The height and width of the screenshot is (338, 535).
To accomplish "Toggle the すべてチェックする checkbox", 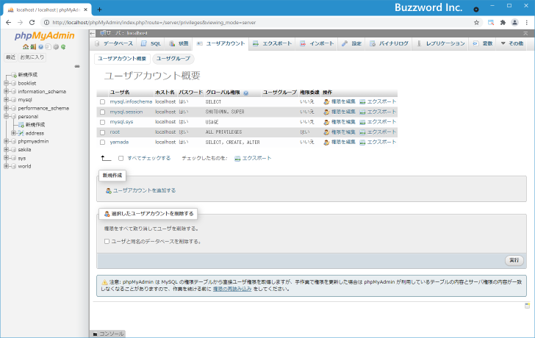I will tap(121, 158).
